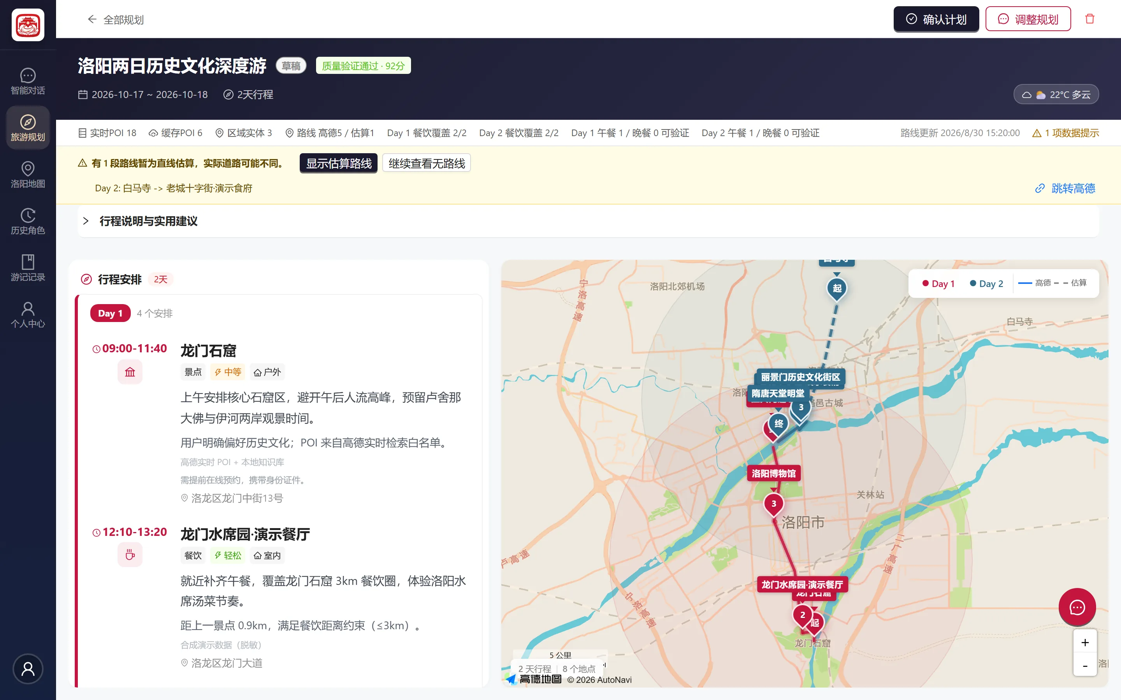Screen dimensions: 1121x700
Task: Click 缓存POI 6 stat
Action: 175,133
